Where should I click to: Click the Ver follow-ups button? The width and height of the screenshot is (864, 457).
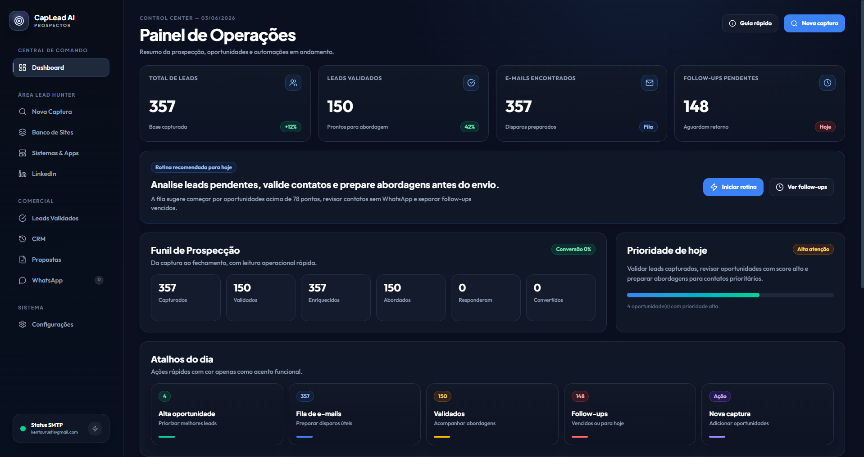[x=801, y=187]
